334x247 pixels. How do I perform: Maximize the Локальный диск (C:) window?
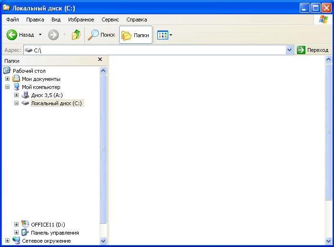coord(315,8)
